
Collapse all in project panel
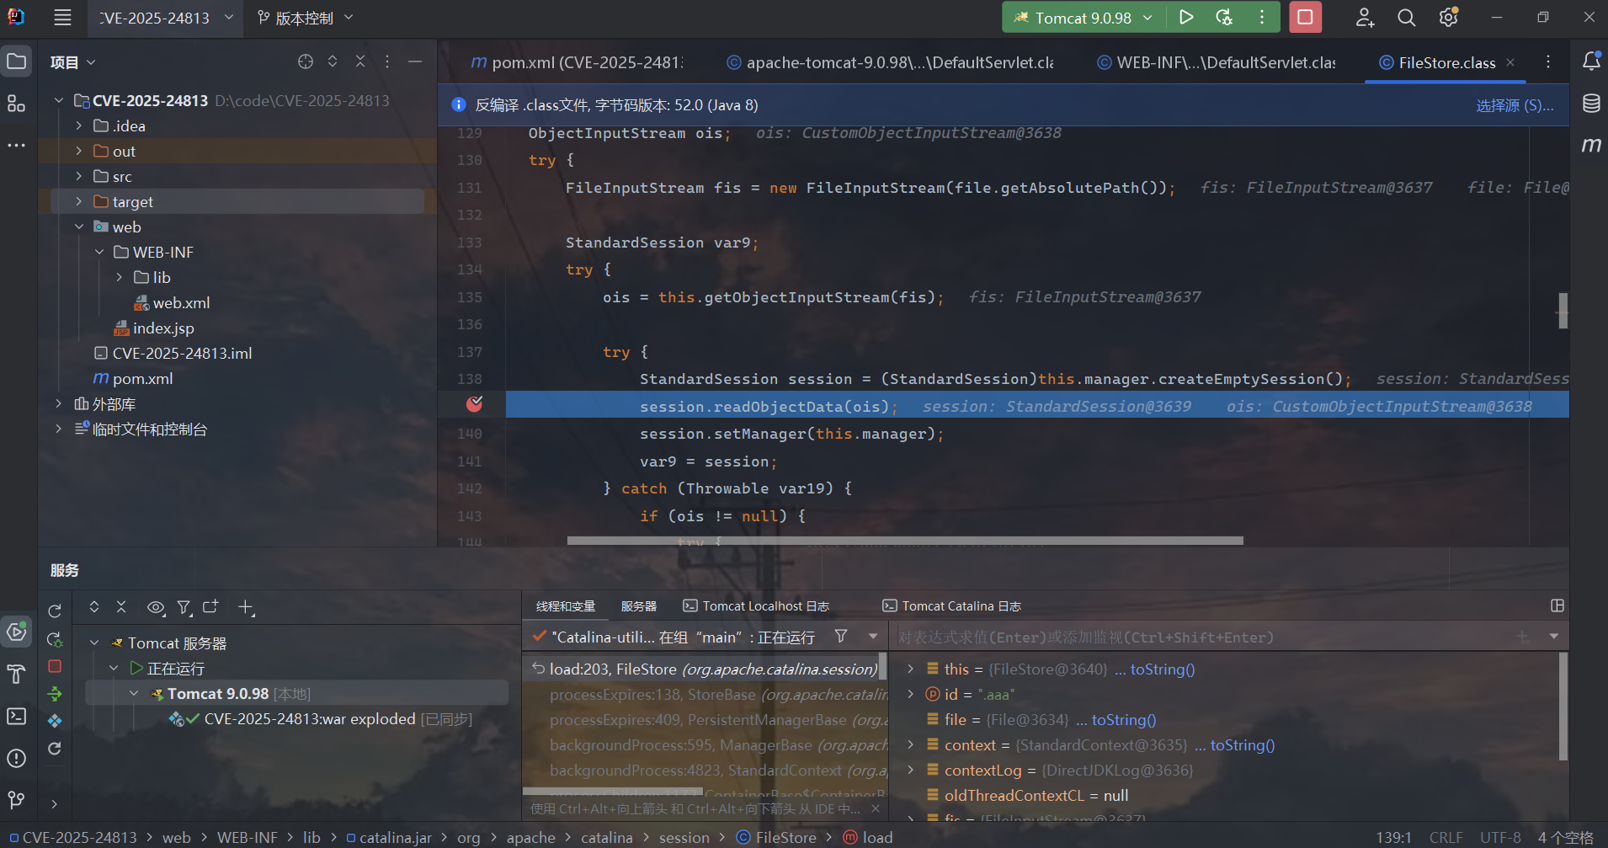pyautogui.click(x=360, y=61)
